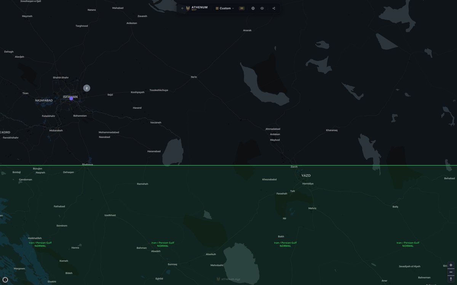Open the share map option
The height and width of the screenshot is (285, 457).
click(273, 8)
